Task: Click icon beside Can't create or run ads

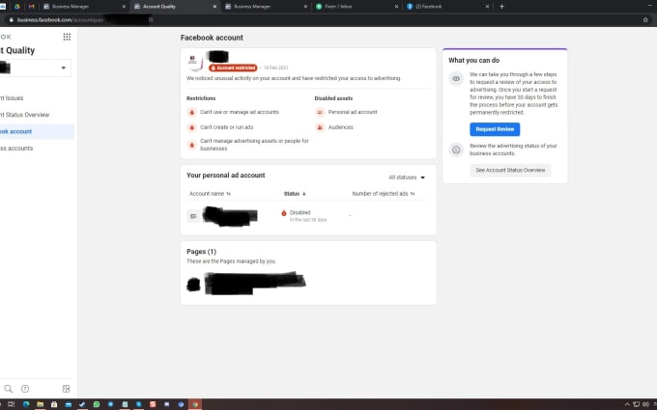Action: 192,127
